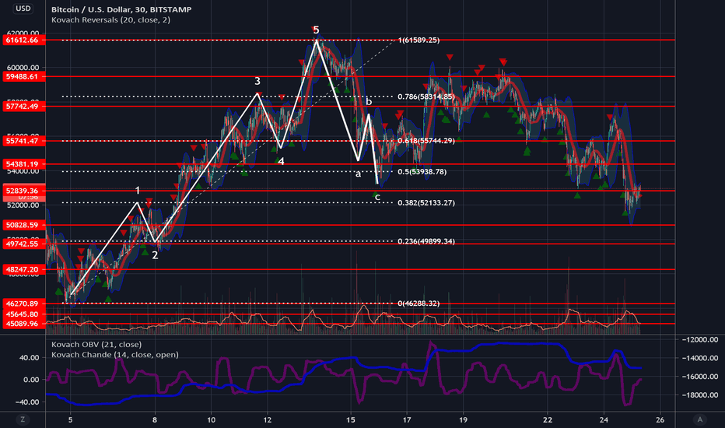The height and width of the screenshot is (428, 725).
Task: Click 40.00 on Chande scale
Action: click(x=29, y=358)
